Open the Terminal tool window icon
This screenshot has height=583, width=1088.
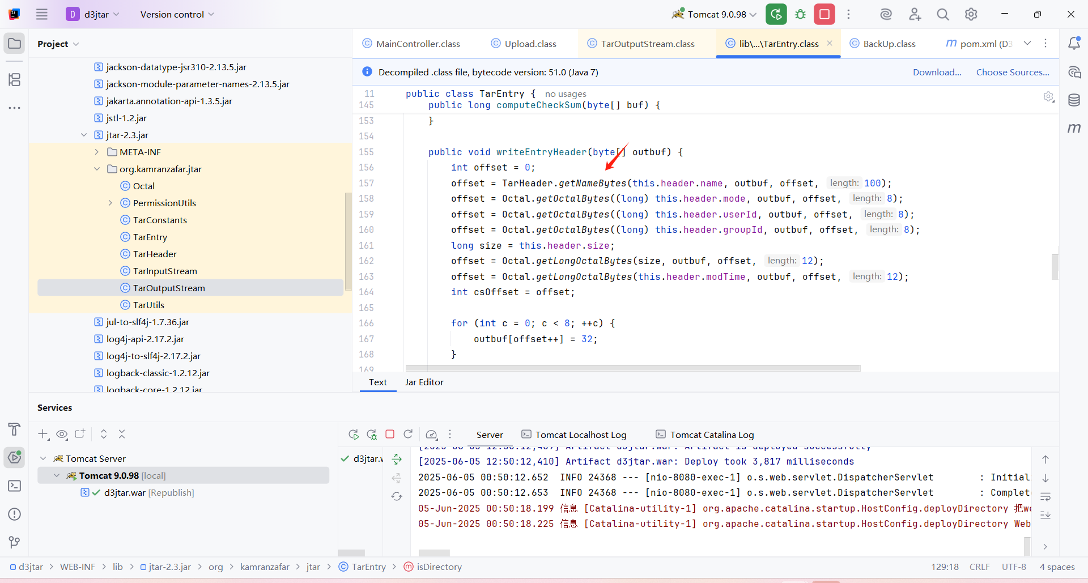coord(15,486)
